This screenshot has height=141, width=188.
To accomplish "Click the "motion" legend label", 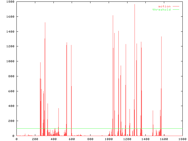I will pos(164,6).
